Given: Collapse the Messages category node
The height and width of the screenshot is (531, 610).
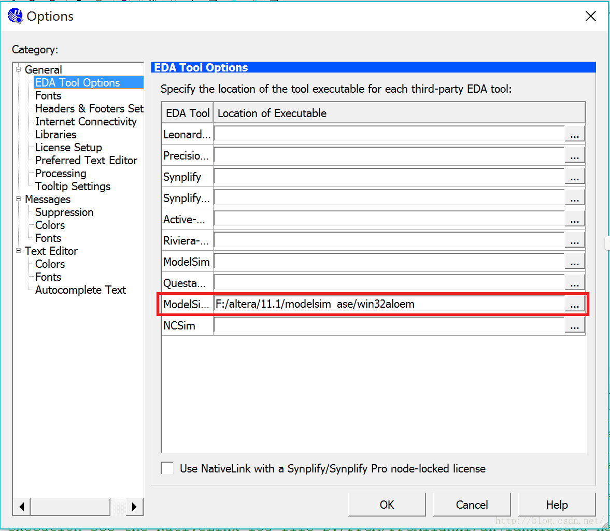Looking at the screenshot, I should coord(18,198).
